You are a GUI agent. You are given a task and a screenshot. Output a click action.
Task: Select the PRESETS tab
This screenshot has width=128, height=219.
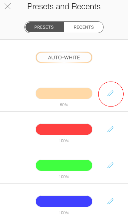(44, 27)
